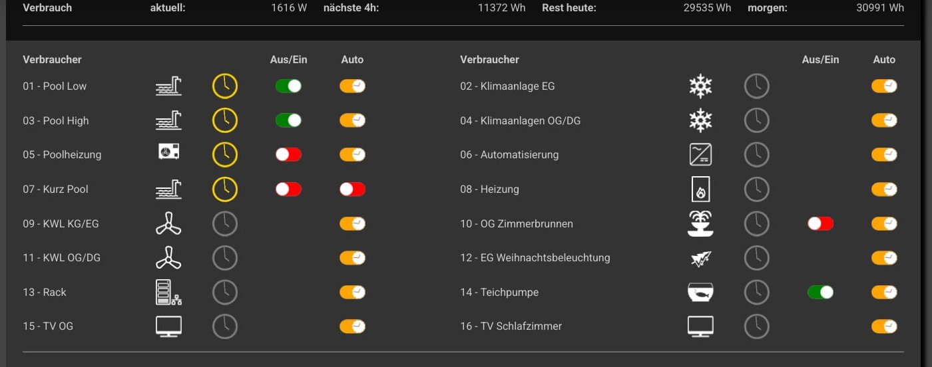Click the fountain icon for OG Zimmerbrunnen
Viewport: 932px width, 367px height.
point(700,224)
